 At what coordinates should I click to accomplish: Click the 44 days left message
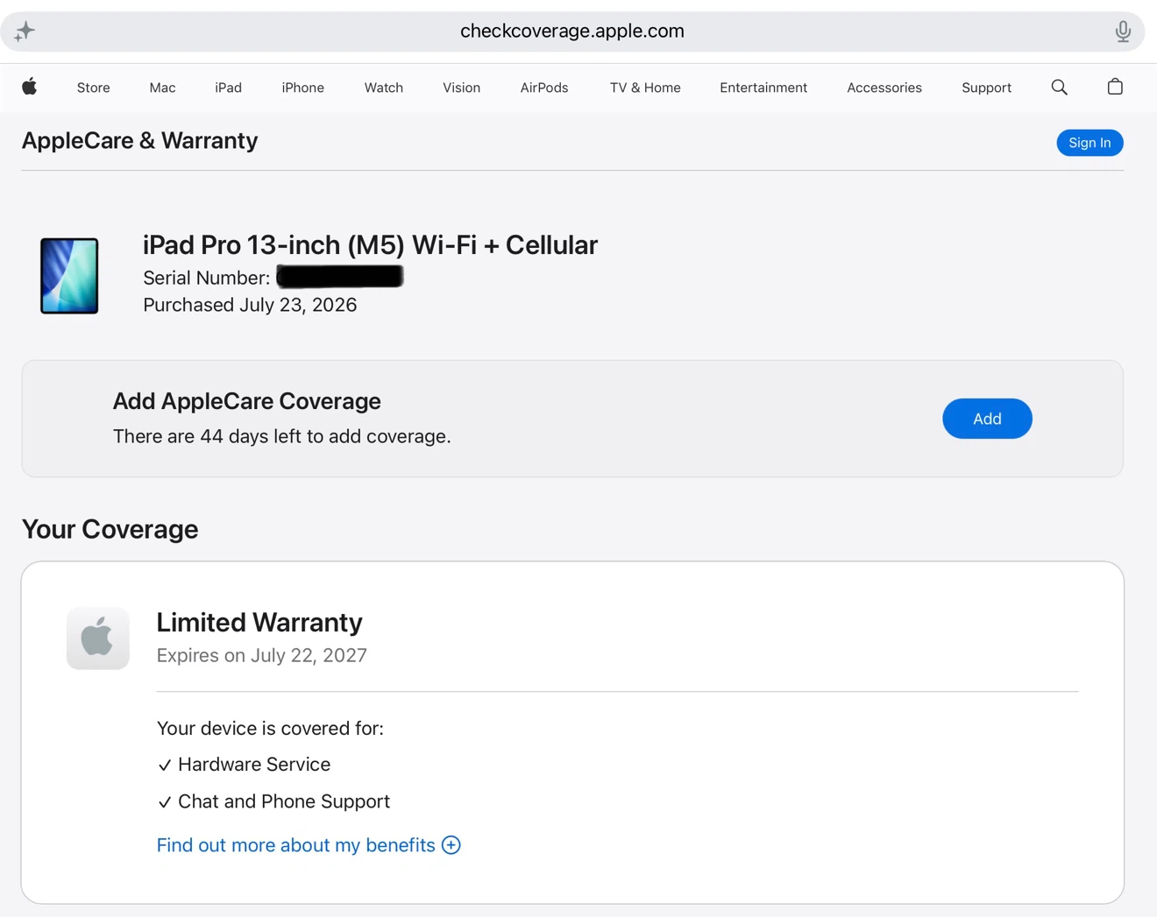[281, 436]
